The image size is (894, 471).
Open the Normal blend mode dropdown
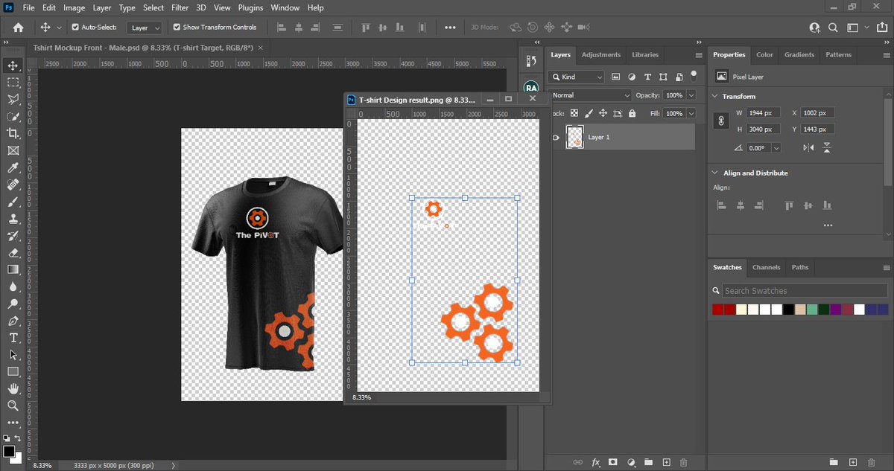click(590, 95)
